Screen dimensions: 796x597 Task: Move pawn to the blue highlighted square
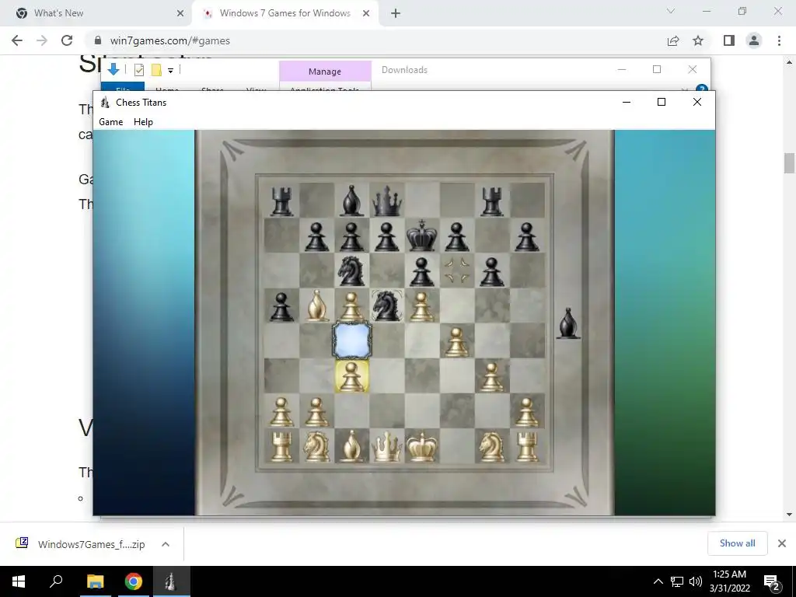coord(352,341)
